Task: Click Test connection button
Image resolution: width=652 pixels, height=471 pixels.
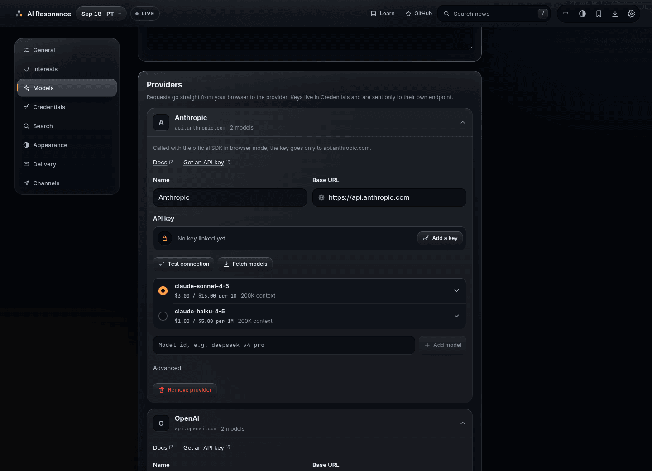Action: coord(183,264)
